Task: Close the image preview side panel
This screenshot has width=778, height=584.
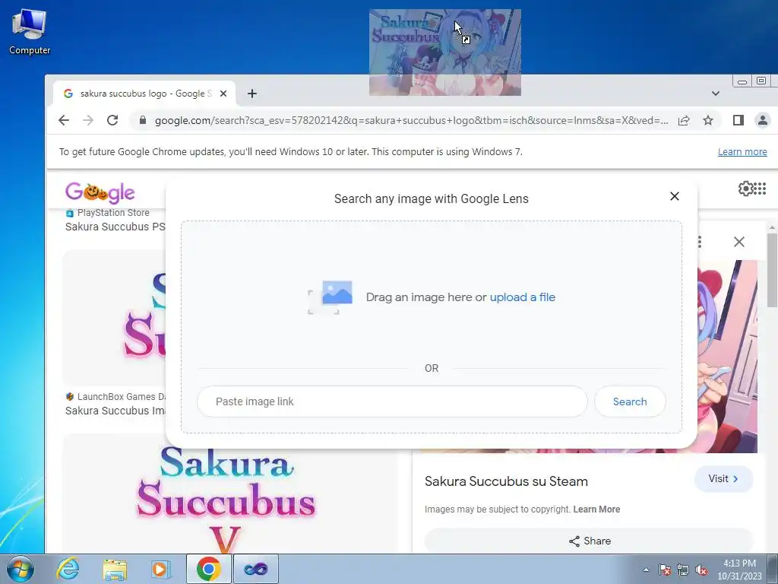Action: (x=738, y=242)
